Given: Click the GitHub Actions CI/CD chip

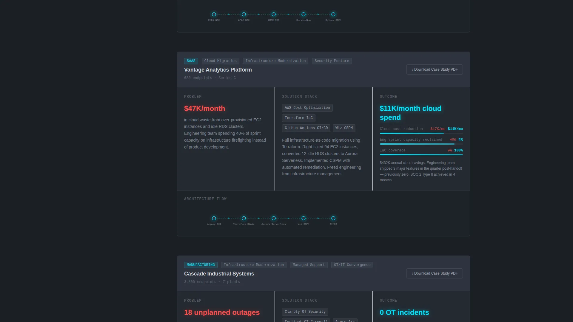Looking at the screenshot, I should [x=306, y=128].
